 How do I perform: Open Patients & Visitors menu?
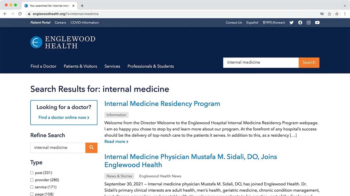[80, 66]
